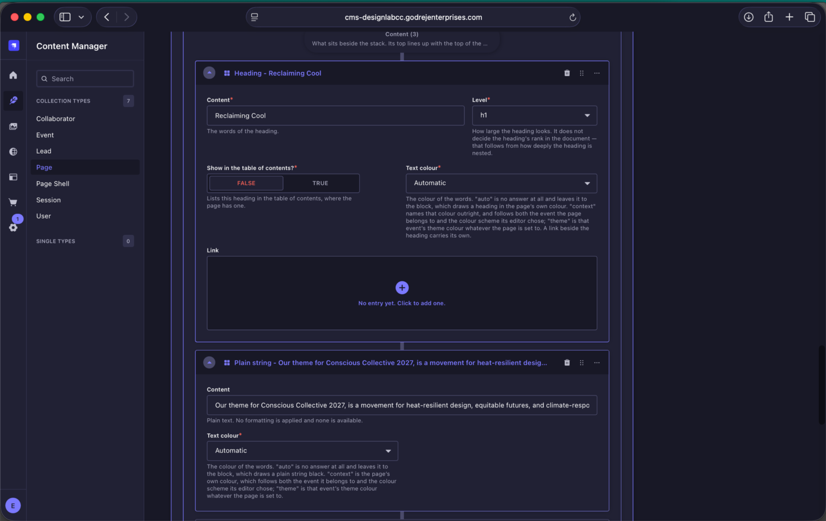Image resolution: width=826 pixels, height=521 pixels.
Task: Open Media Library icon in rail
Action: [x=13, y=126]
